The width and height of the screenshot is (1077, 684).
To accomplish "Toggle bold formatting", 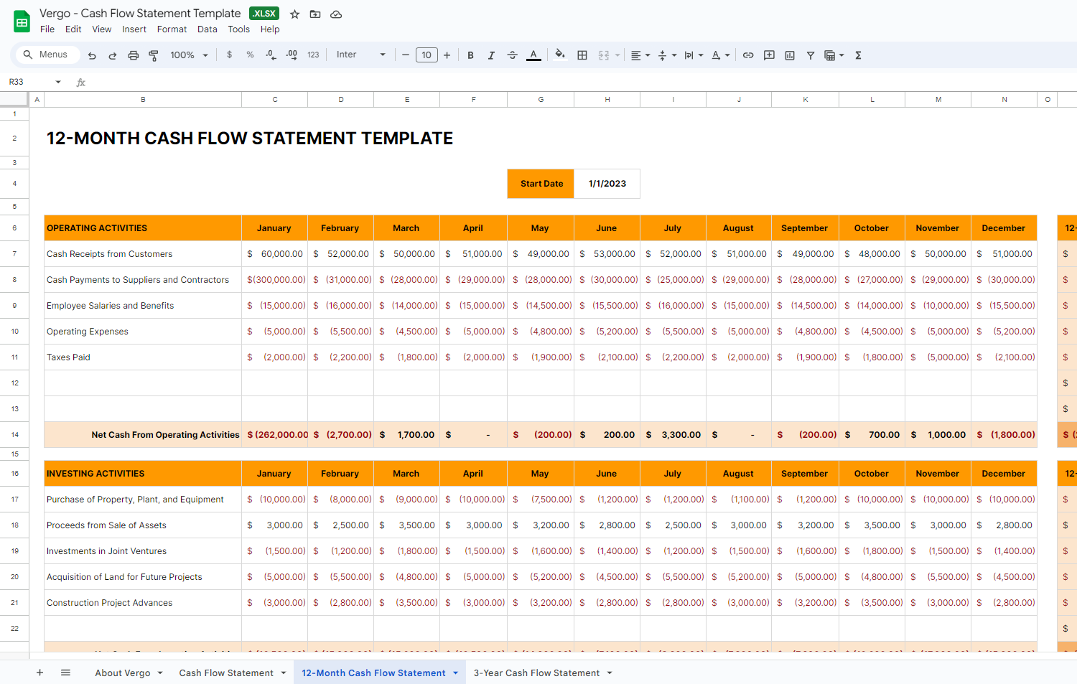I will [x=470, y=55].
